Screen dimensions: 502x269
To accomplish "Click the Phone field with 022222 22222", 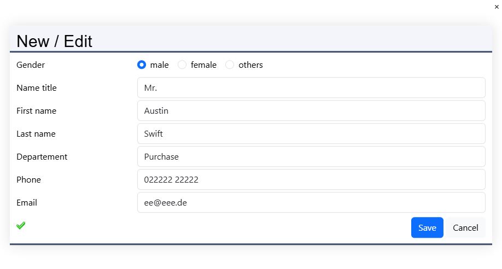I will [311, 179].
